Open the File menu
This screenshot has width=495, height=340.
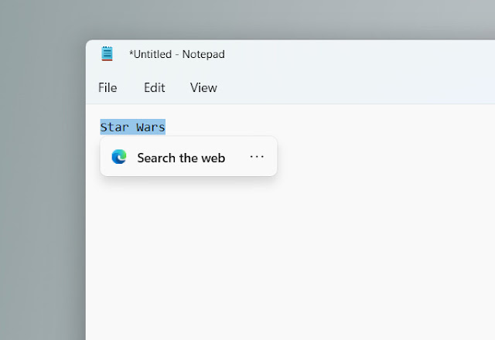click(108, 87)
